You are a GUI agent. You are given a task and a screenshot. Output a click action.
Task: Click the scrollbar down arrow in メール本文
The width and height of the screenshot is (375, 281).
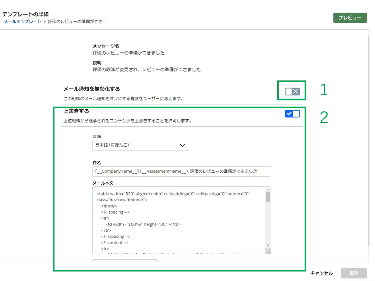click(x=268, y=245)
